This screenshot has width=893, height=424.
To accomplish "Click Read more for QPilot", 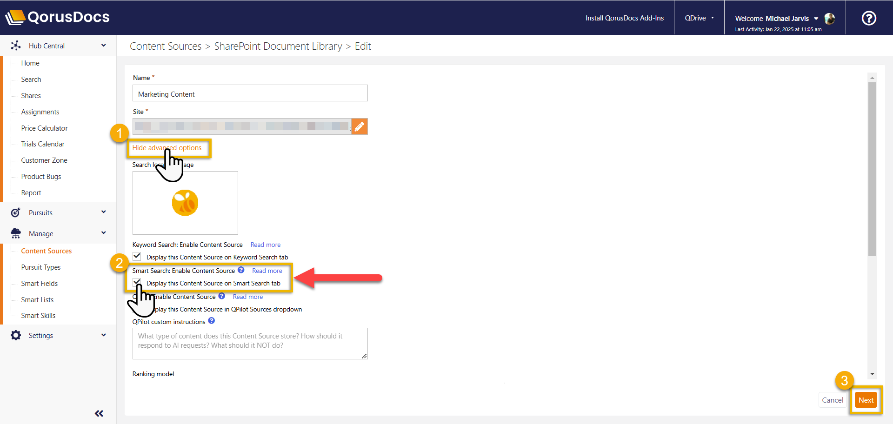I will pos(248,297).
